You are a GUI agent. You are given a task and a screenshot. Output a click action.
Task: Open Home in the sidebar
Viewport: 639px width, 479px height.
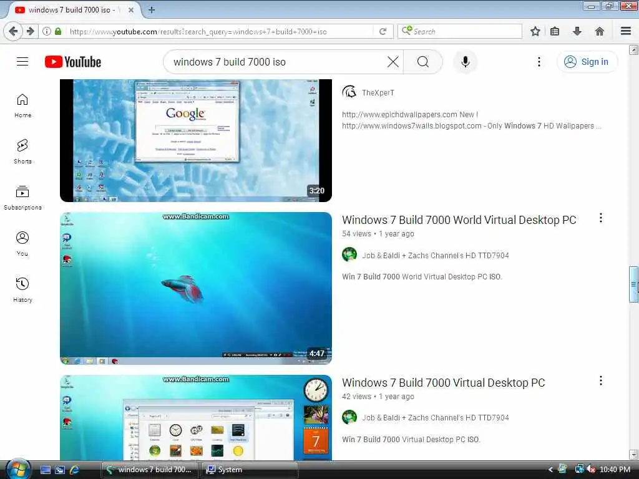pos(22,105)
